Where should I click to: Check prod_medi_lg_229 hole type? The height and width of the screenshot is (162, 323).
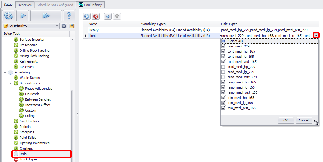pyautogui.click(x=223, y=72)
